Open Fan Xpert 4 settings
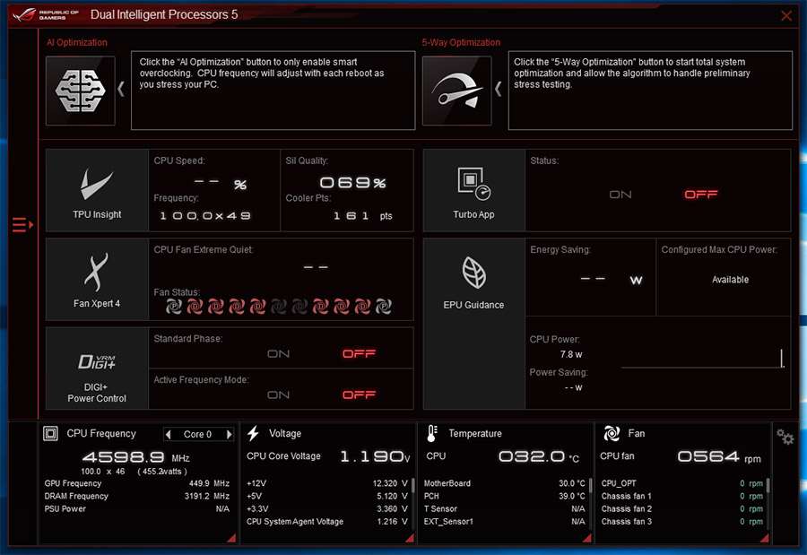The height and width of the screenshot is (555, 807). 97,280
